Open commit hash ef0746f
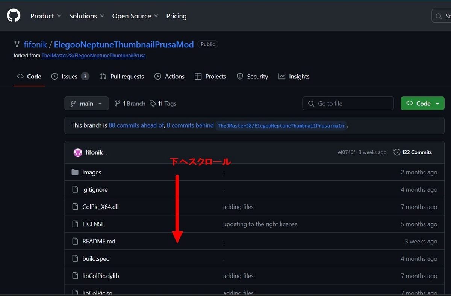 click(x=346, y=152)
